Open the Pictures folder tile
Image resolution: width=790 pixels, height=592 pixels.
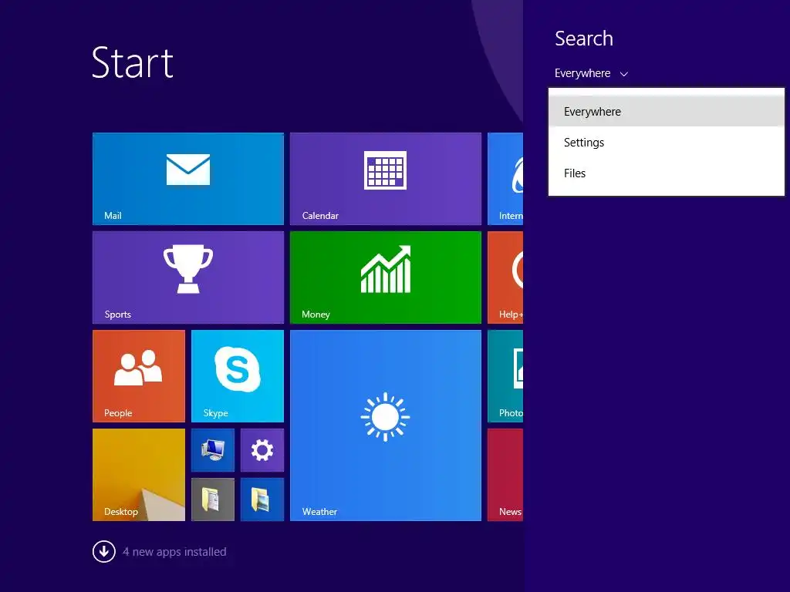click(262, 499)
